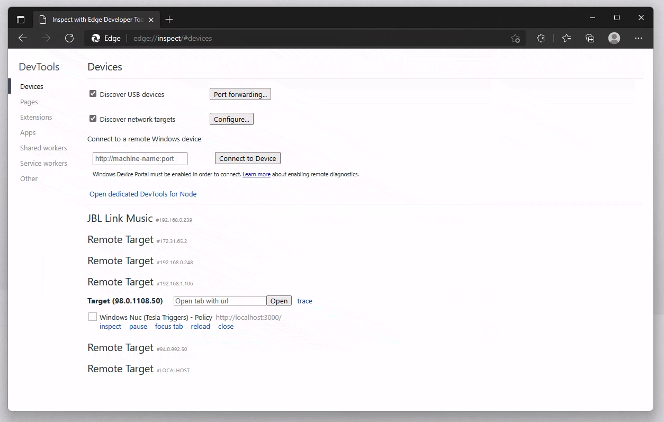664x422 pixels.
Task: Open a new tab with plus button
Action: [x=169, y=20]
